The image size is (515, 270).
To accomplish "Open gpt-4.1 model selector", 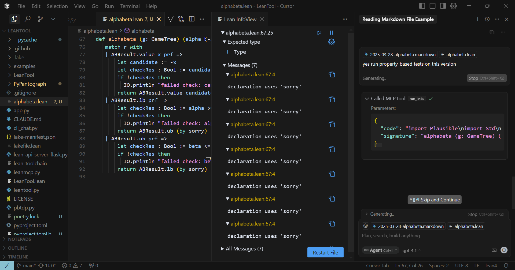I will click(411, 250).
